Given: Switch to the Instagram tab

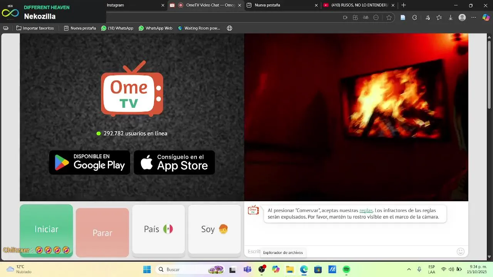Looking at the screenshot, I should 131,5.
